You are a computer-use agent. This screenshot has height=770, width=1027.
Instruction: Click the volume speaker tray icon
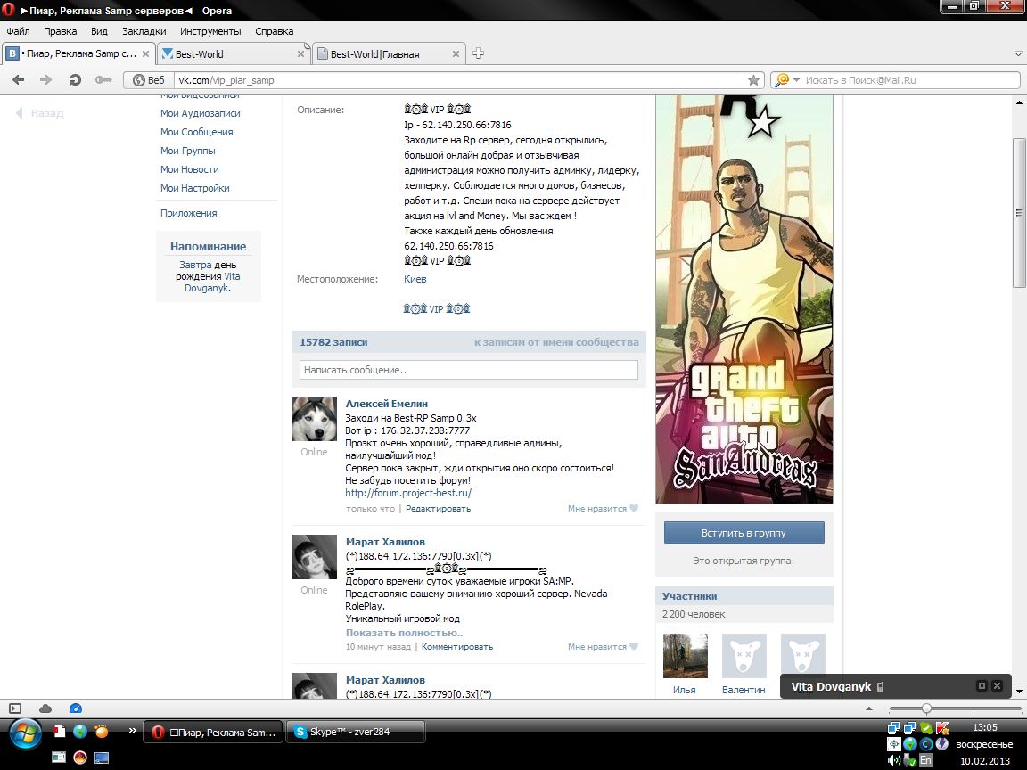coord(893,760)
